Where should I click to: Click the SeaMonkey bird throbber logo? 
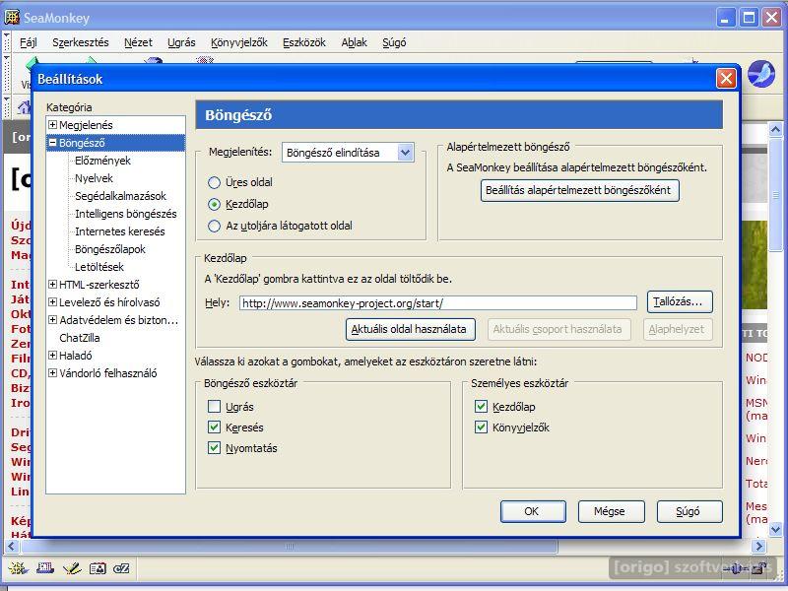tap(761, 75)
